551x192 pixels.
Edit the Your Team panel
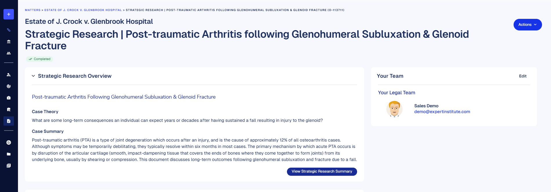point(523,76)
